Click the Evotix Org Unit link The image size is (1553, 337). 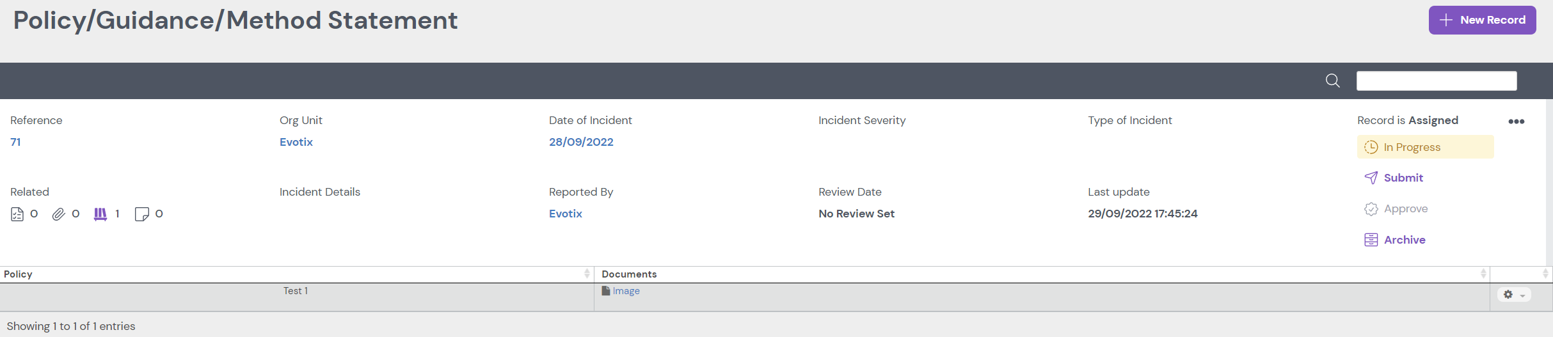[x=296, y=142]
